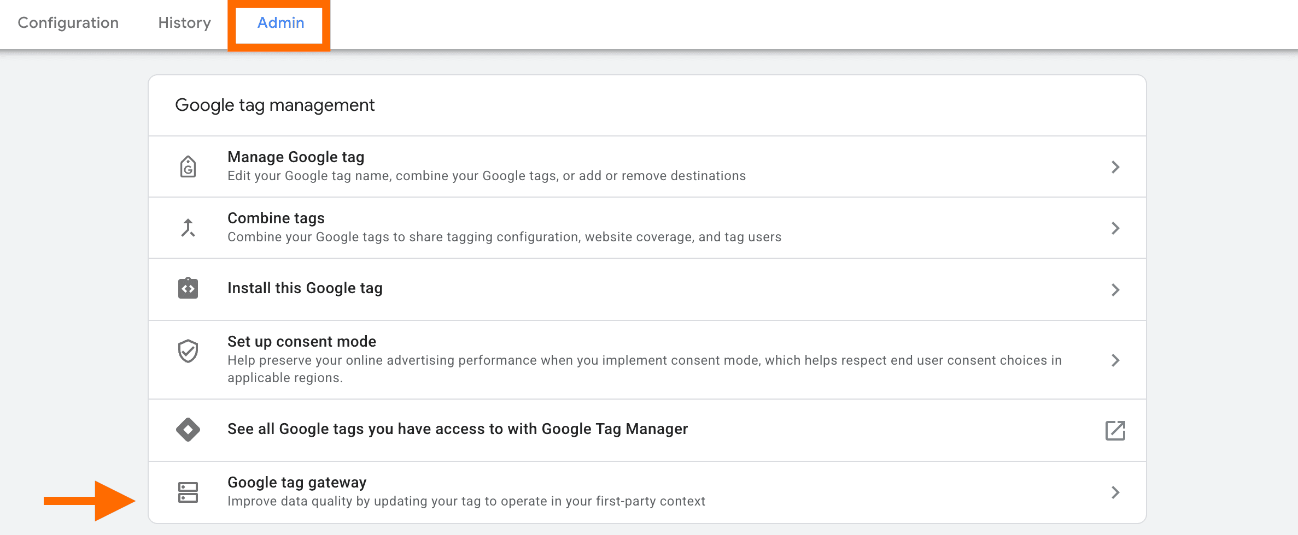
Task: Open See all Google tags with Tag Manager
Action: 458,429
